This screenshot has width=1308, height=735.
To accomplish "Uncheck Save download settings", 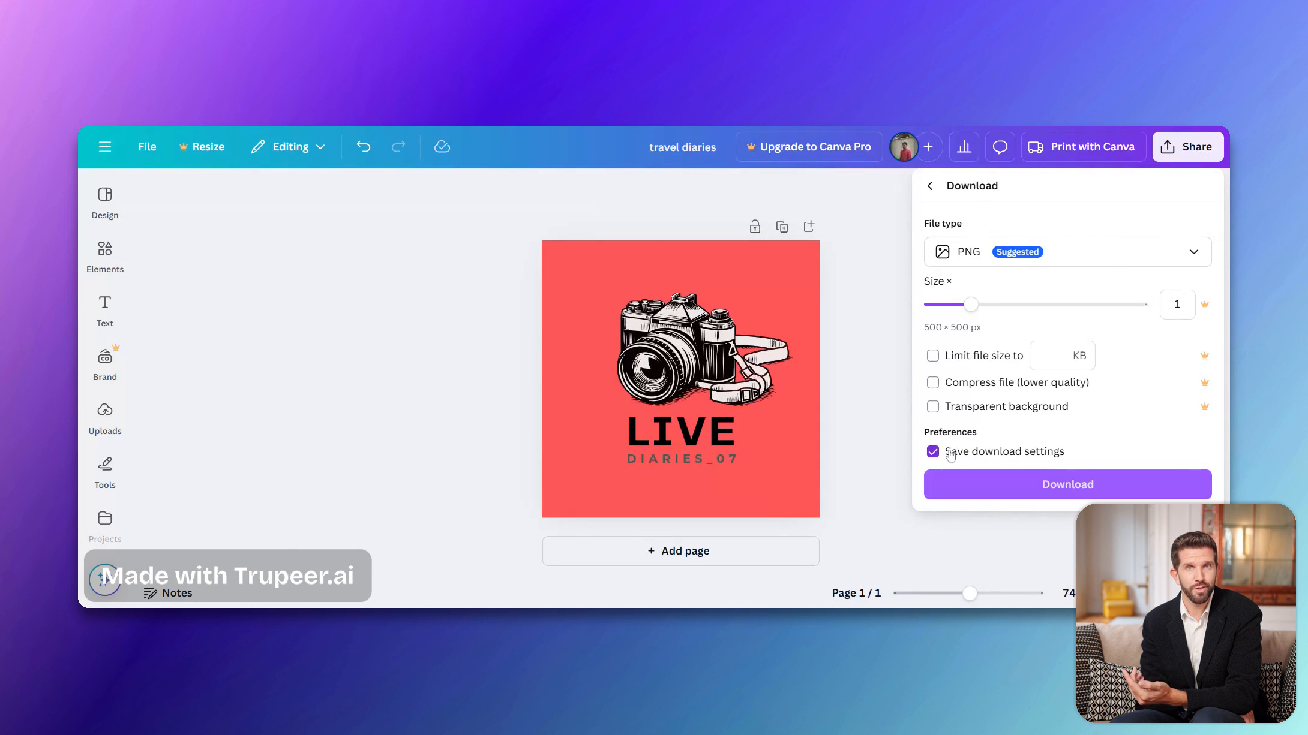I will (x=933, y=451).
